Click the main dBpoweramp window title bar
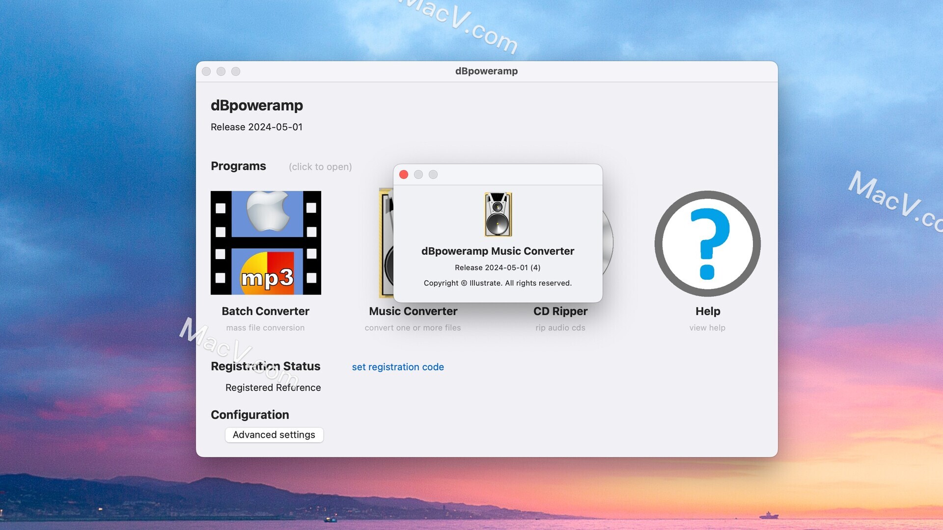943x530 pixels. (x=486, y=71)
